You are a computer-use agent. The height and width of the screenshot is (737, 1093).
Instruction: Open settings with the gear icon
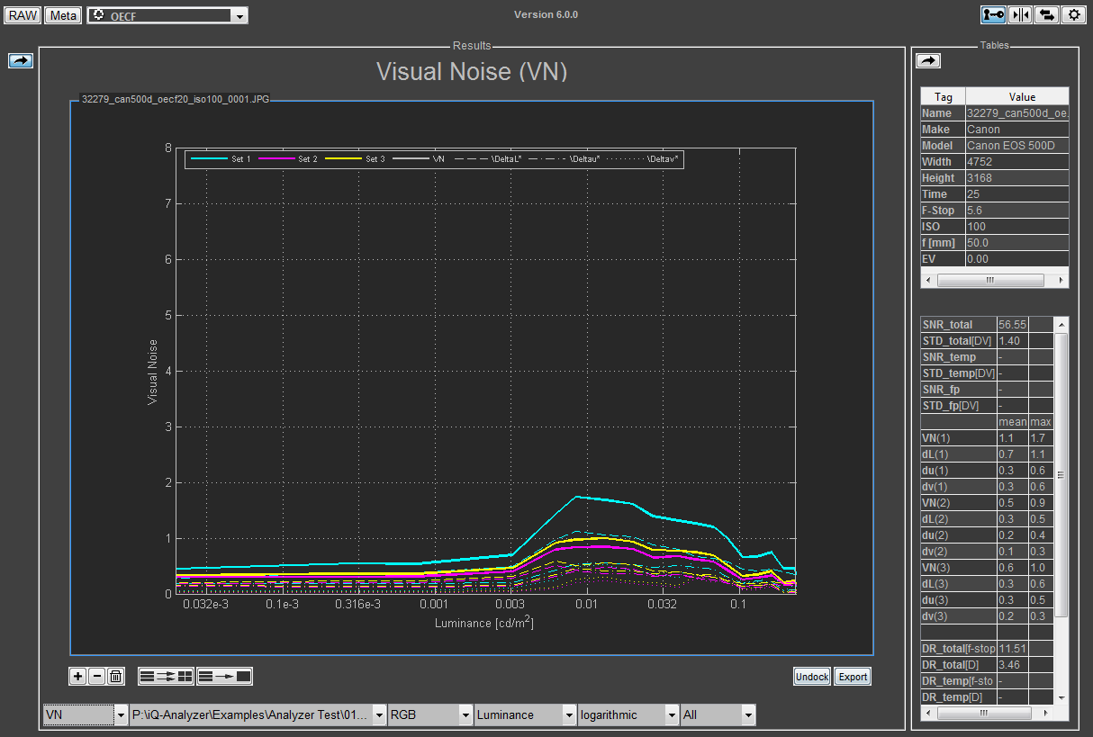[x=1072, y=14]
